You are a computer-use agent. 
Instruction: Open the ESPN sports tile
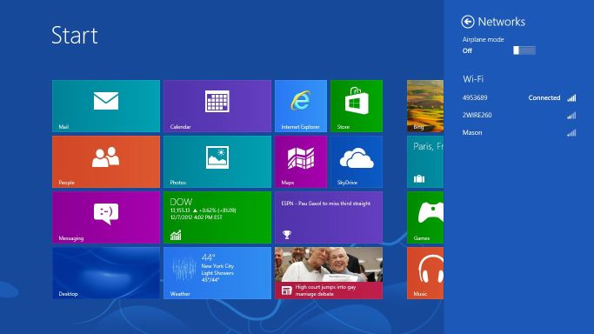click(x=329, y=217)
